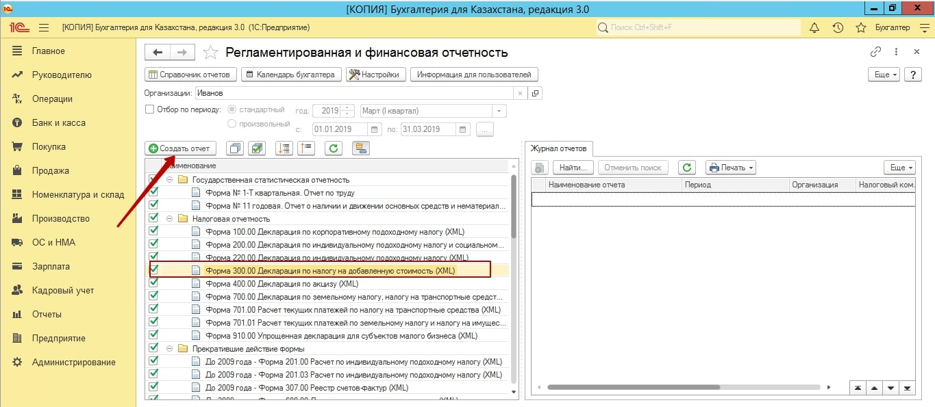This screenshot has width=935, height=407.
Task: Click the refresh icon in report journal
Action: pyautogui.click(x=686, y=168)
